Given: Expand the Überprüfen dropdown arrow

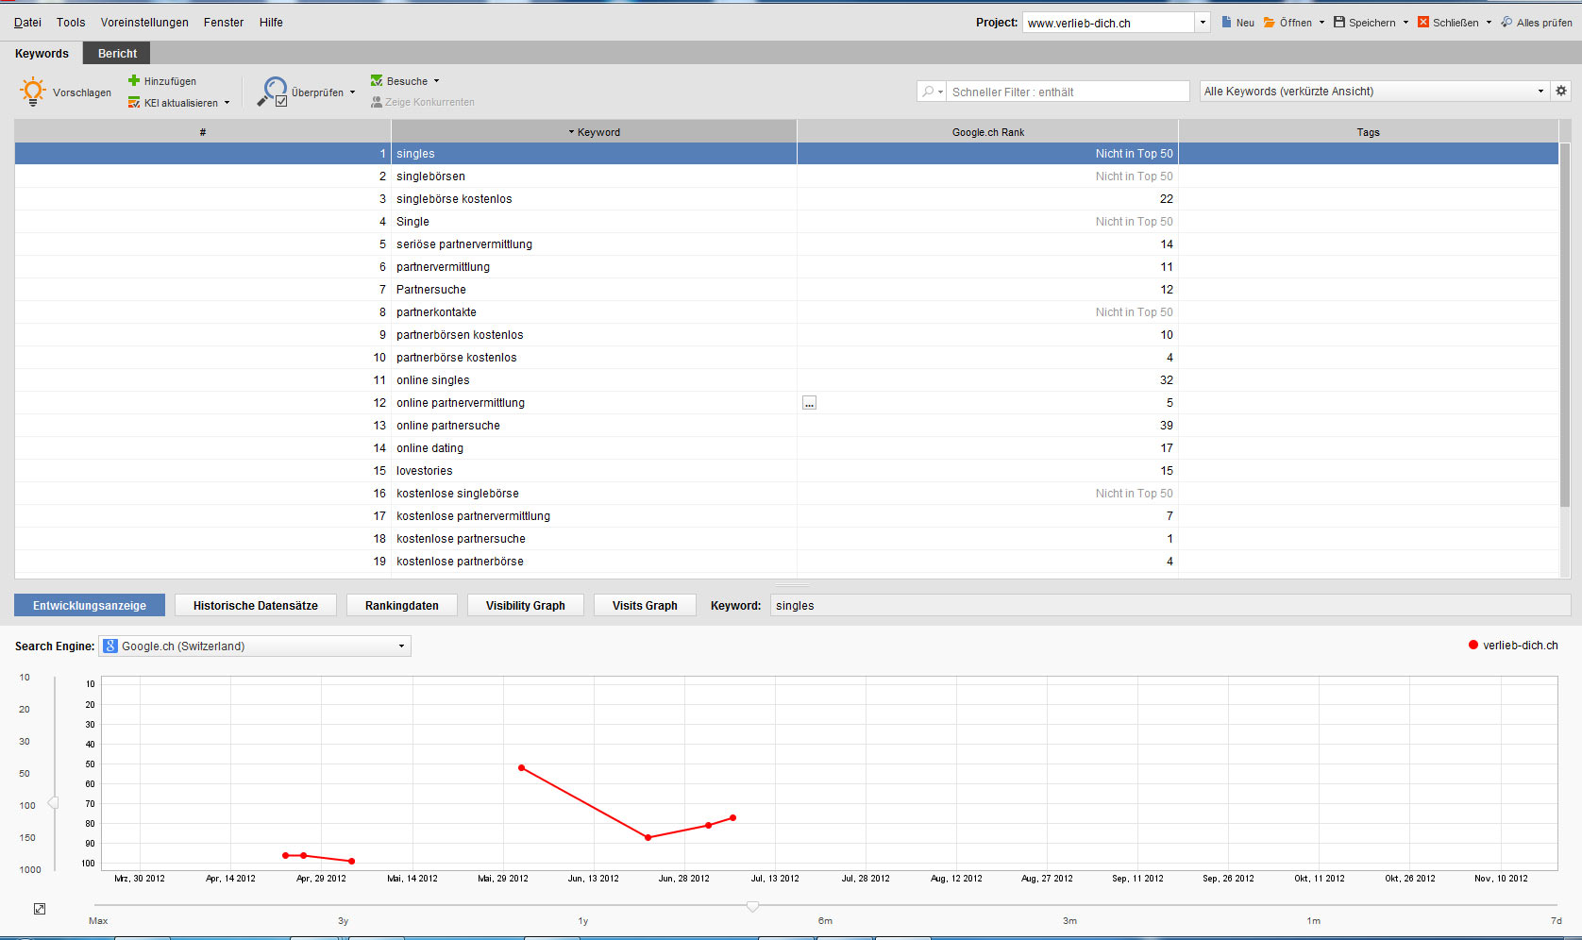Looking at the screenshot, I should (x=352, y=92).
